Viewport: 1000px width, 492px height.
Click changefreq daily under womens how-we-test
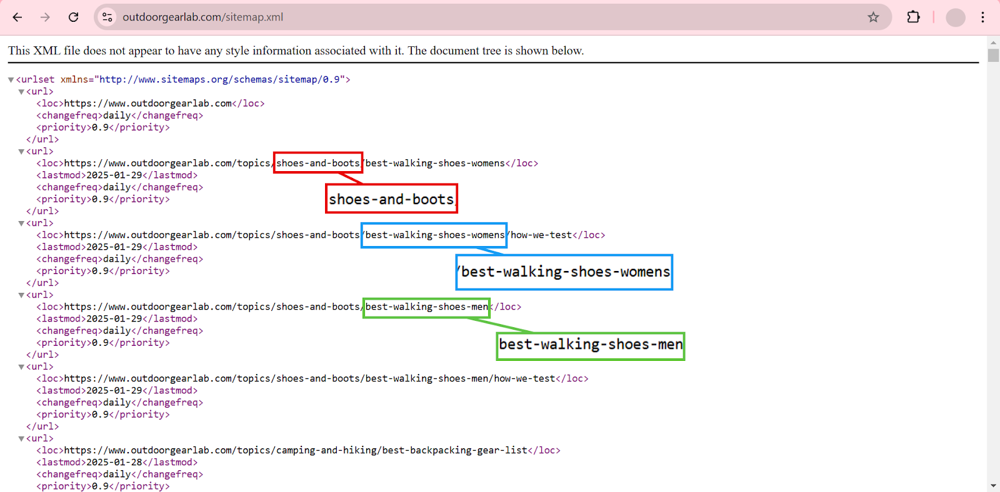pyautogui.click(x=120, y=259)
